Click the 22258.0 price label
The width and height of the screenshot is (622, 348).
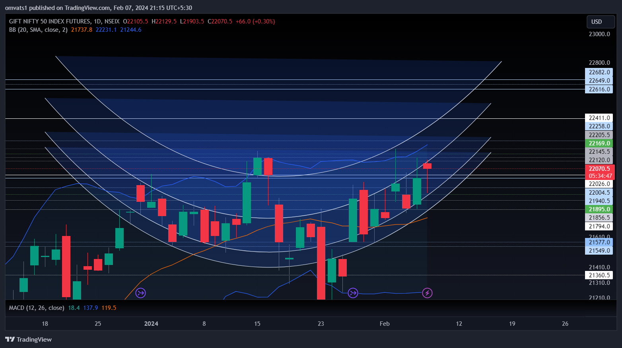599,126
